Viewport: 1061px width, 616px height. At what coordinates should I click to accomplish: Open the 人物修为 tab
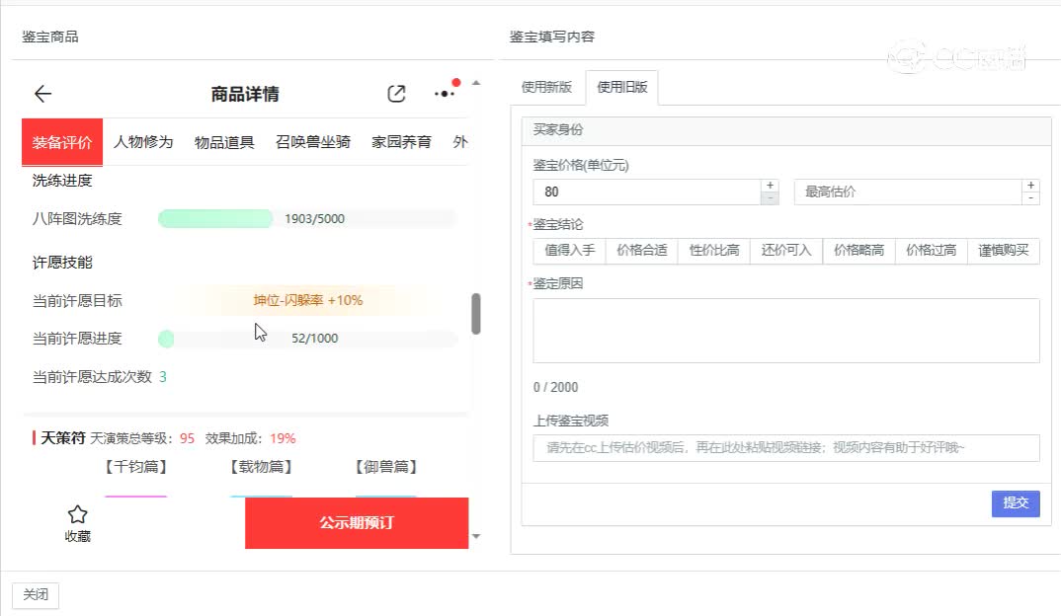(143, 142)
